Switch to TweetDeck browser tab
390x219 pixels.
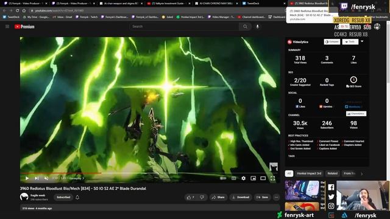click(x=264, y=4)
